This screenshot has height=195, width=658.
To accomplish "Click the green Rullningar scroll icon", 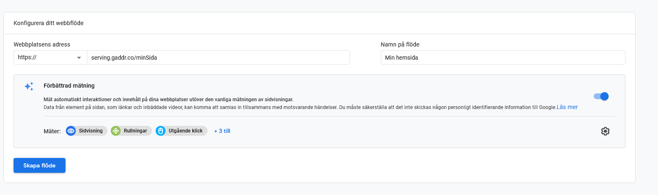I will coord(116,131).
